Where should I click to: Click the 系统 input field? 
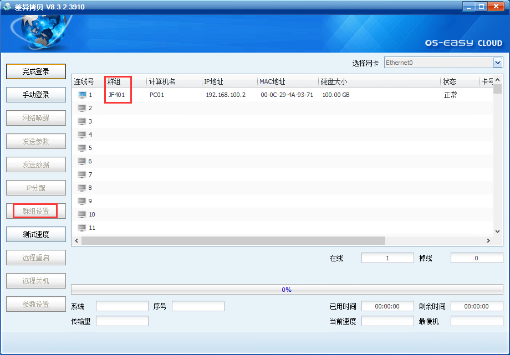pyautogui.click(x=122, y=306)
